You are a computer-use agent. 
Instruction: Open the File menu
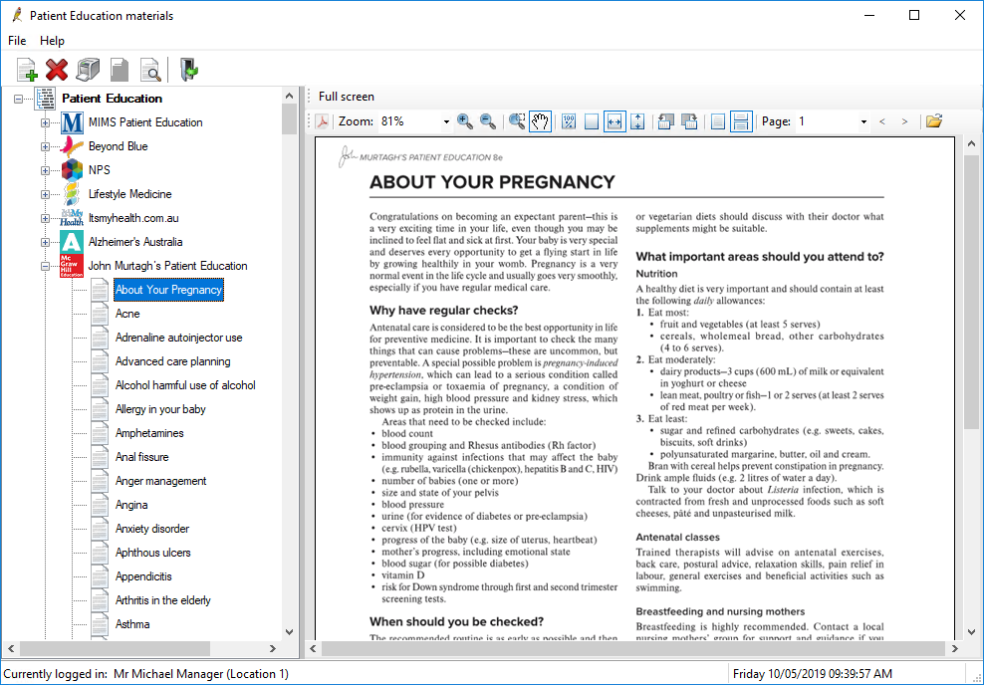17,40
